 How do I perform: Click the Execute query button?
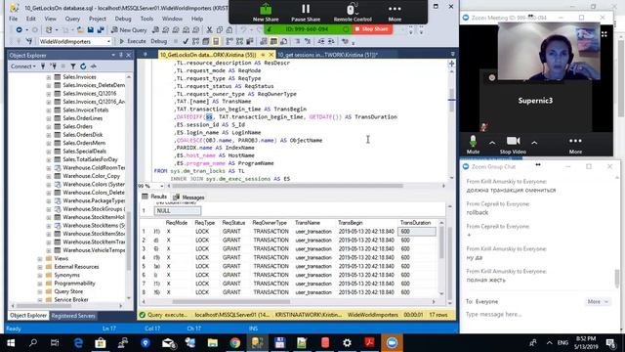point(133,41)
